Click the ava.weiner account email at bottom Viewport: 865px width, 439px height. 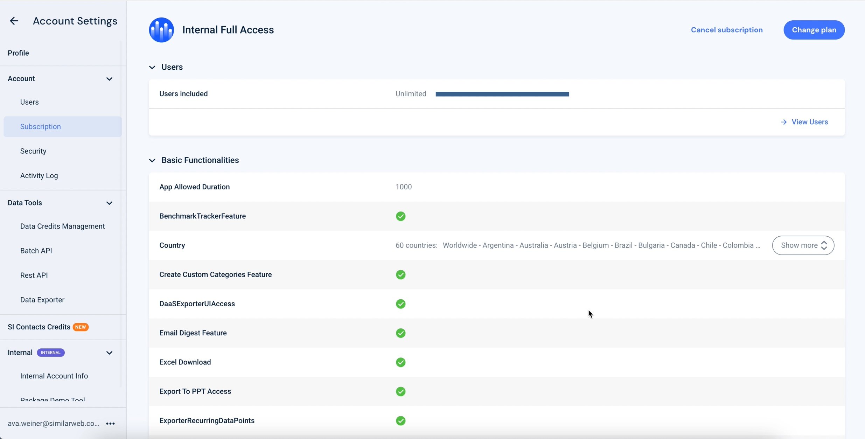point(54,424)
